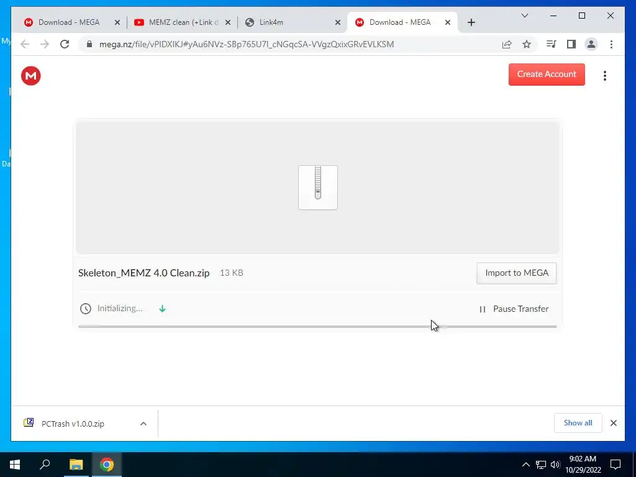Screen dimensions: 636x477
Task: Open the MEGA page three-dot menu
Action: coord(604,76)
